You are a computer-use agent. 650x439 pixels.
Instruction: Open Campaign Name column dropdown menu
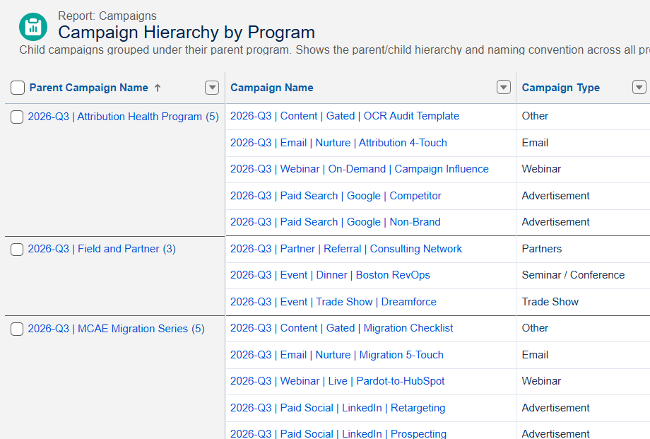click(x=504, y=87)
